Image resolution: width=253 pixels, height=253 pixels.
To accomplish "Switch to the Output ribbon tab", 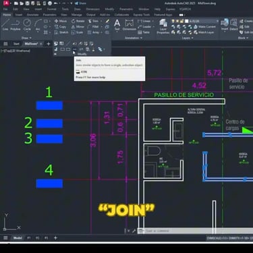I will click(90, 15).
